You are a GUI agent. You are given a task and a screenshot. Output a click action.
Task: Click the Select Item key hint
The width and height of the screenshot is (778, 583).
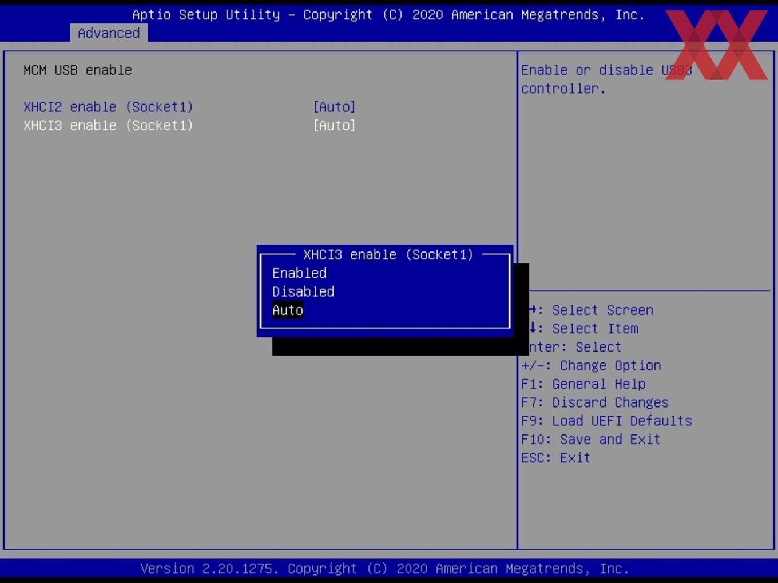coord(583,328)
